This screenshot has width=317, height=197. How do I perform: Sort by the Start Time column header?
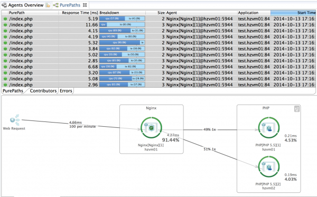[x=293, y=13]
